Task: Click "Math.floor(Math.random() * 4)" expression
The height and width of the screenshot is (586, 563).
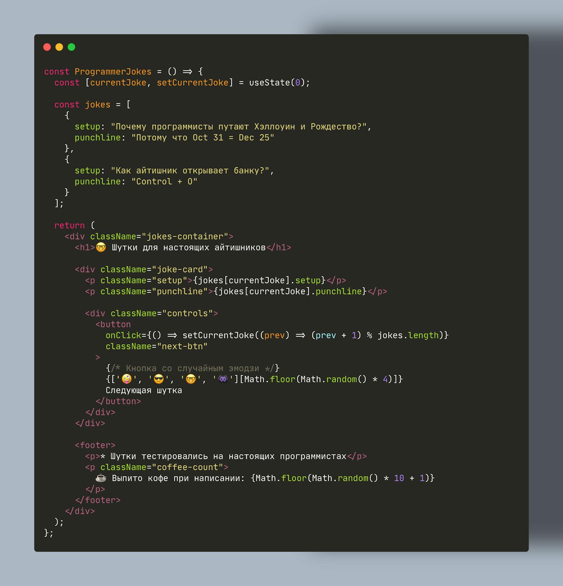Action: [318, 379]
